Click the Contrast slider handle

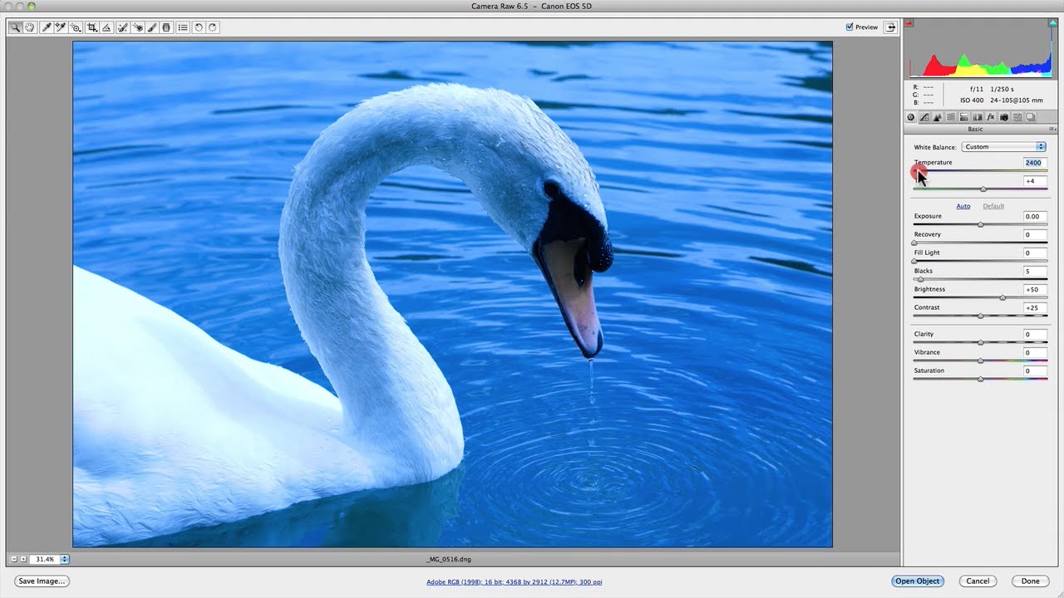(981, 316)
